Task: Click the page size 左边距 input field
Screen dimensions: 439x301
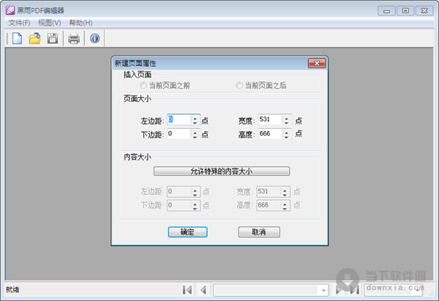Action: coord(178,120)
